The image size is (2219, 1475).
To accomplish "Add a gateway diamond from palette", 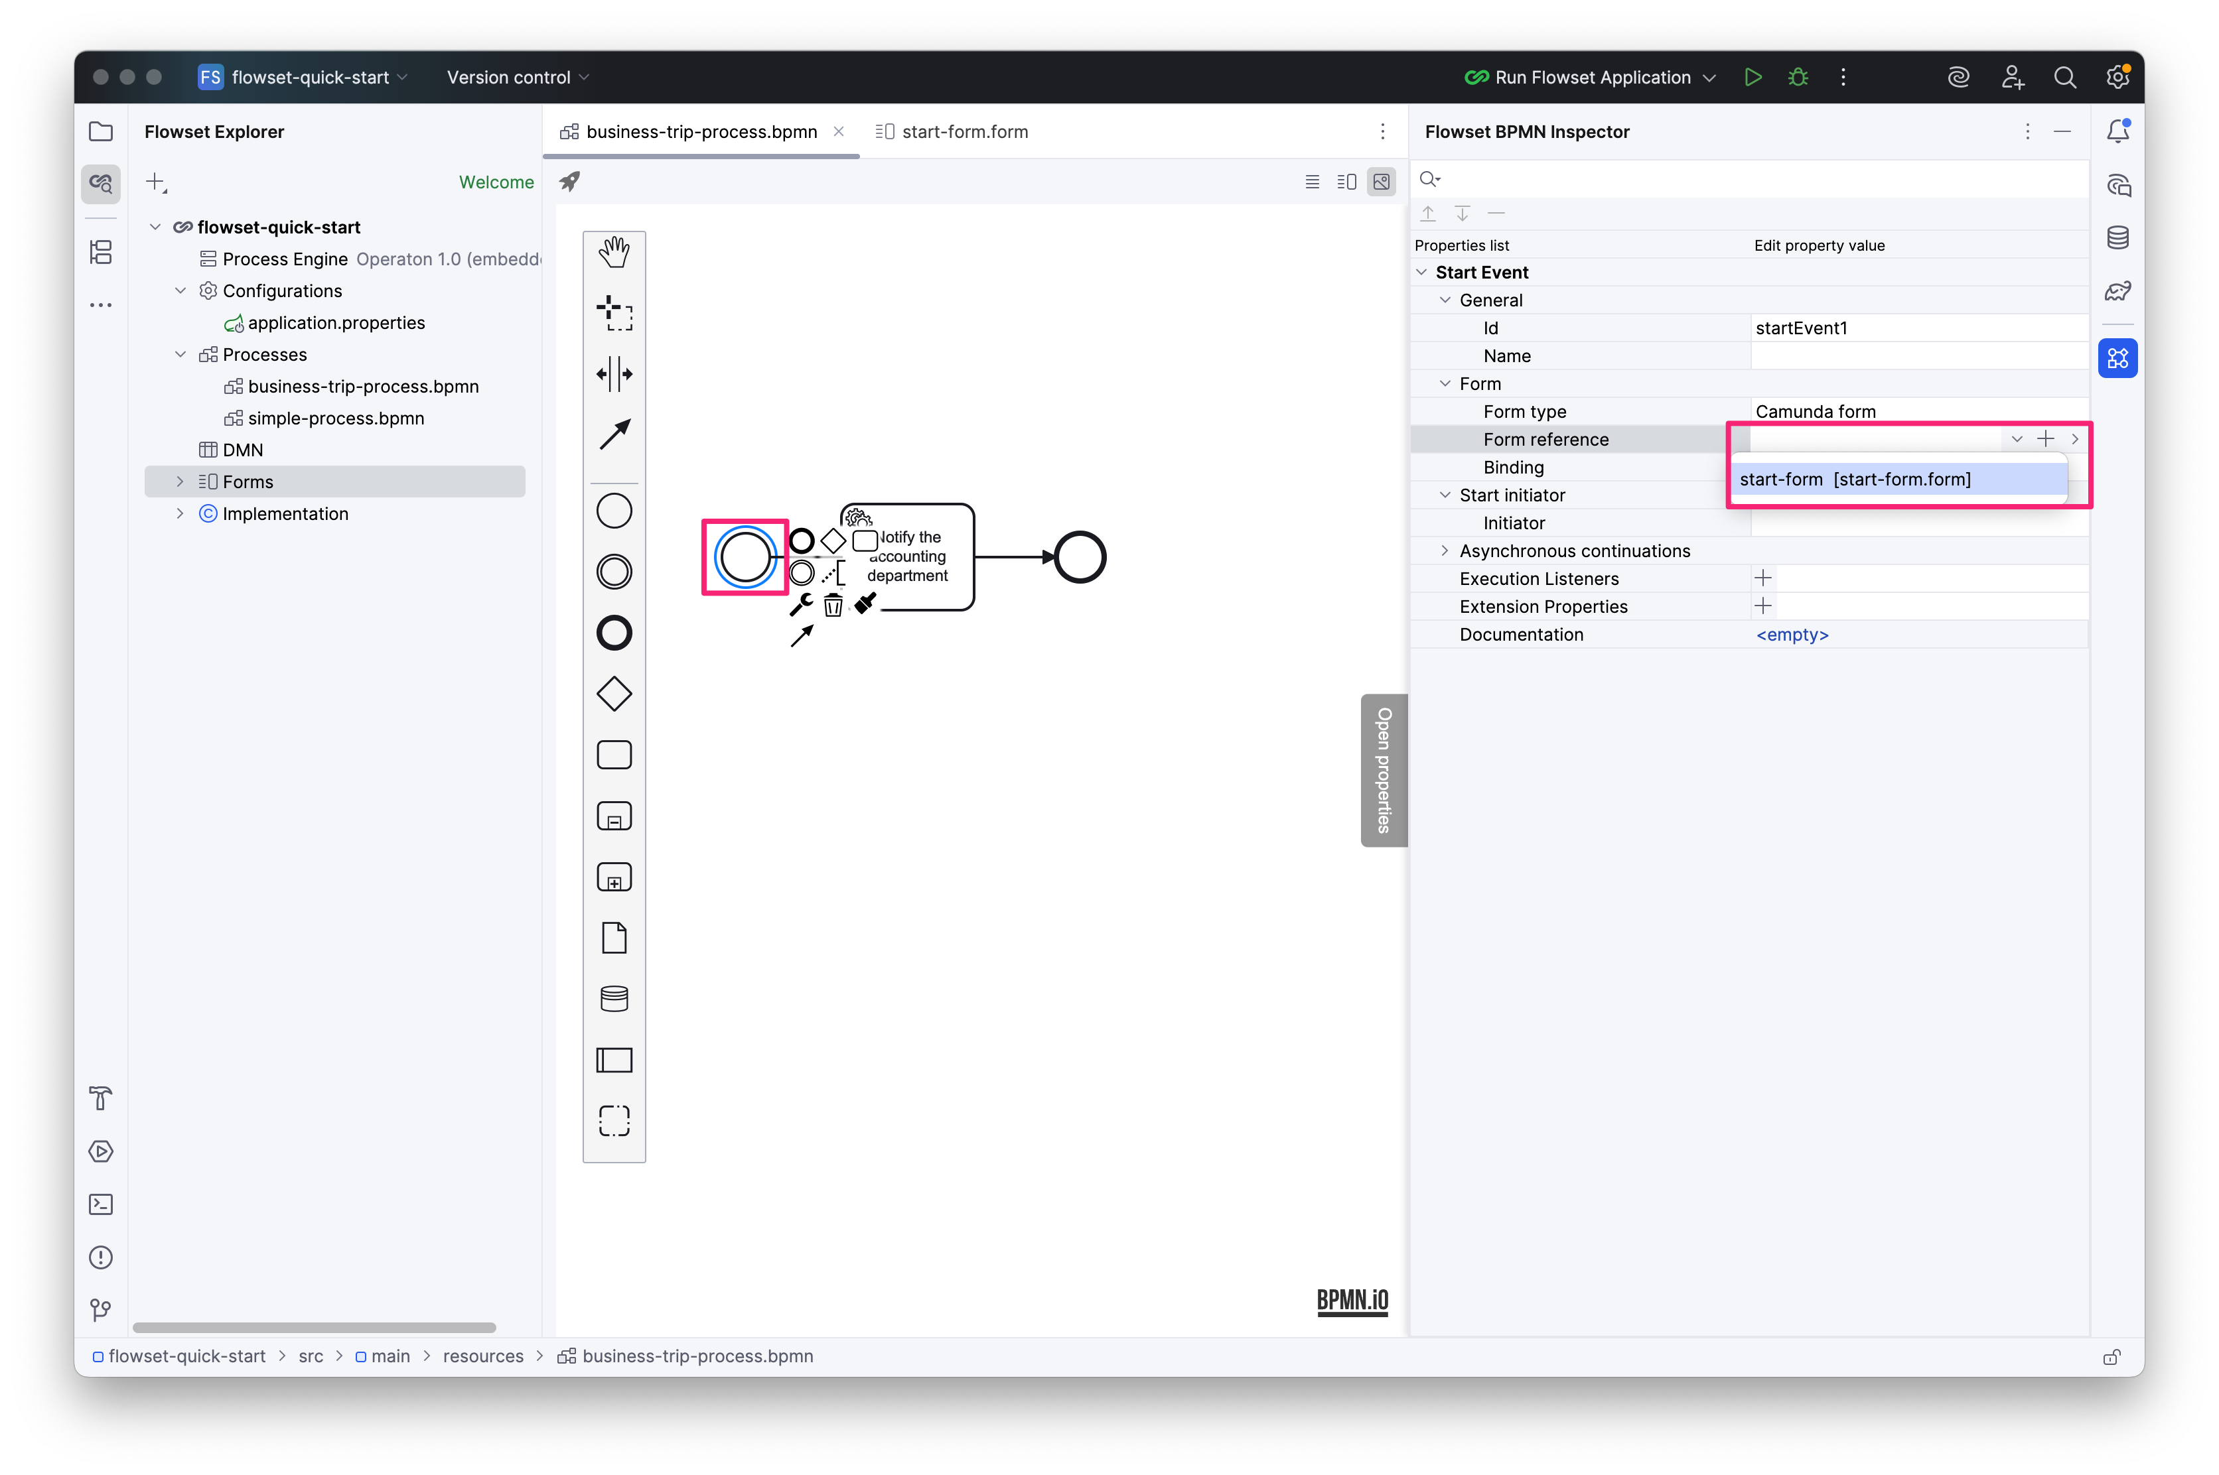I will click(614, 694).
